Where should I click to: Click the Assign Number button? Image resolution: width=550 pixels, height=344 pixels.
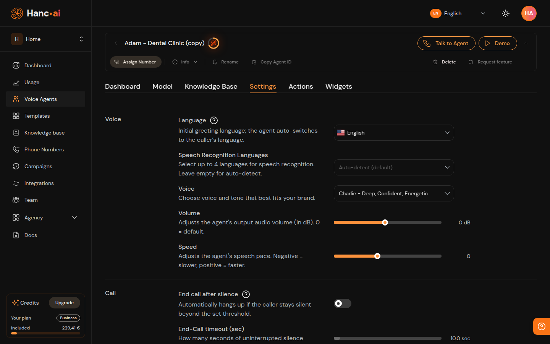136,62
